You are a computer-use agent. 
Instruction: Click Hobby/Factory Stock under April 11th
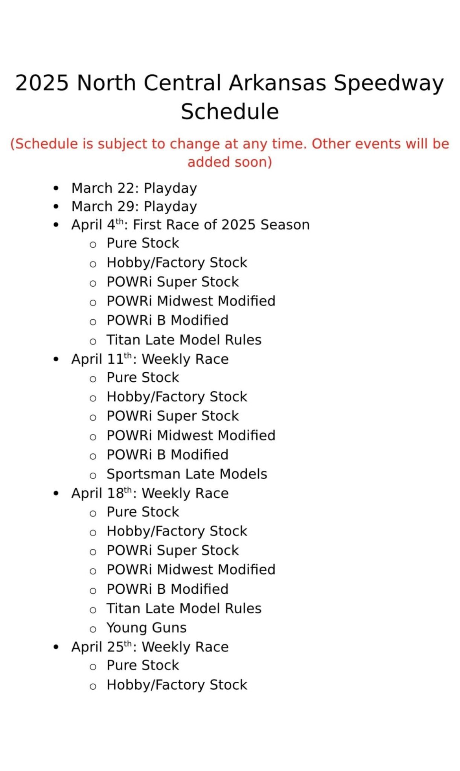177,397
